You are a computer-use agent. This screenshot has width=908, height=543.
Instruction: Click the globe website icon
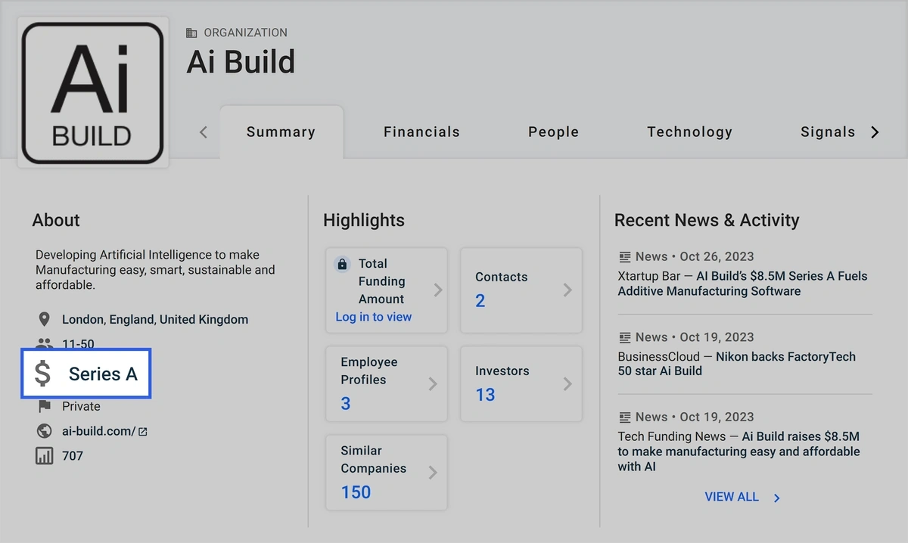[45, 431]
